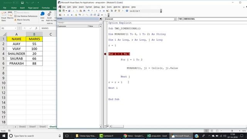
Task: Open the File menu in VBA editor
Action: click(x=64, y=7)
